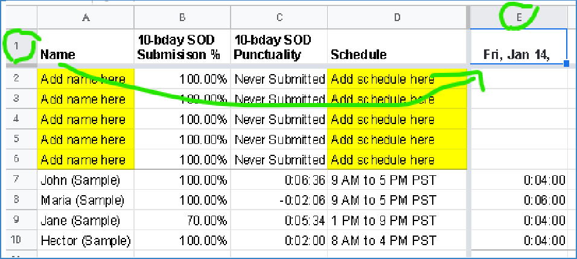Select column B header
Screen dimensions: 577x259
click(182, 18)
